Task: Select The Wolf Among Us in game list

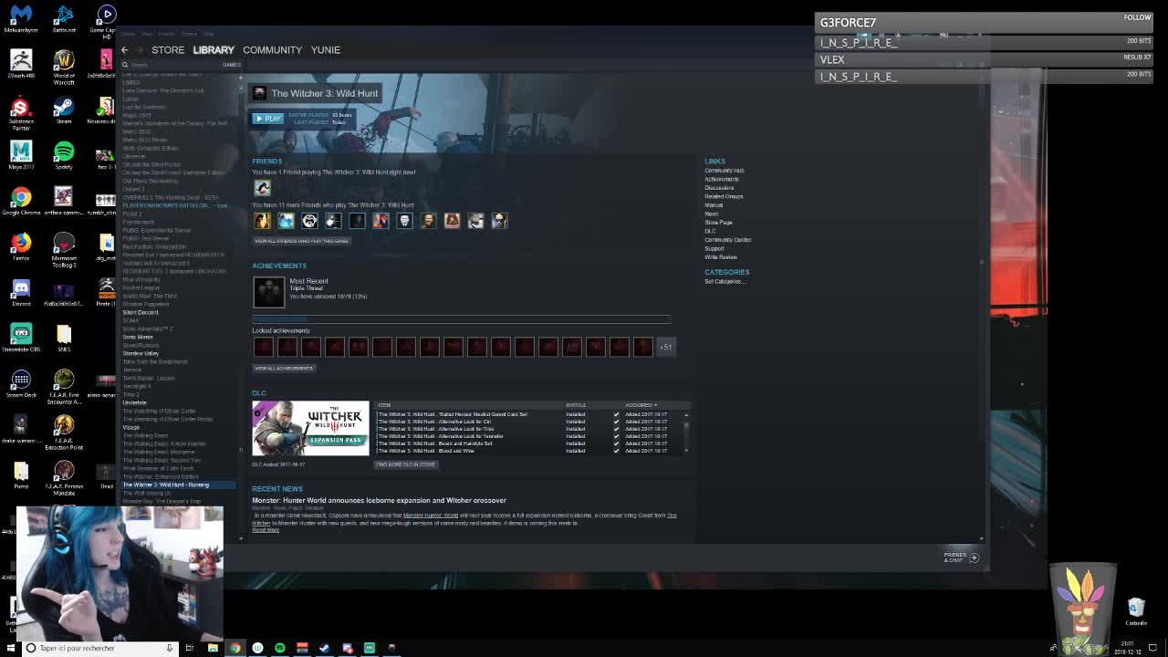Action: tap(147, 494)
